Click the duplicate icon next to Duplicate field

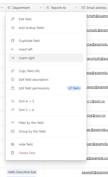(13, 41)
